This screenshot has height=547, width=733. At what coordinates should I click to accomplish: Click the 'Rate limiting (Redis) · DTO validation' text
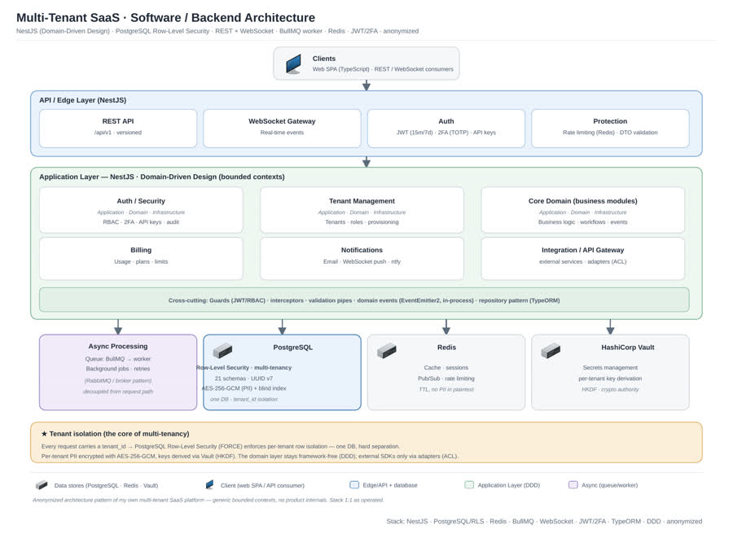click(610, 132)
